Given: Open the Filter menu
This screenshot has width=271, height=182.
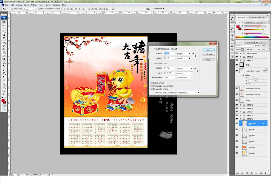Looking at the screenshot, I should 41,5.
